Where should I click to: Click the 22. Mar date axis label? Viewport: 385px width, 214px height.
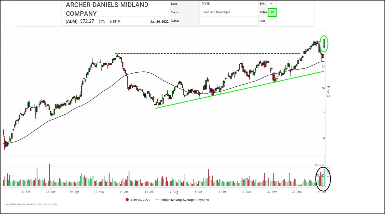(51, 192)
